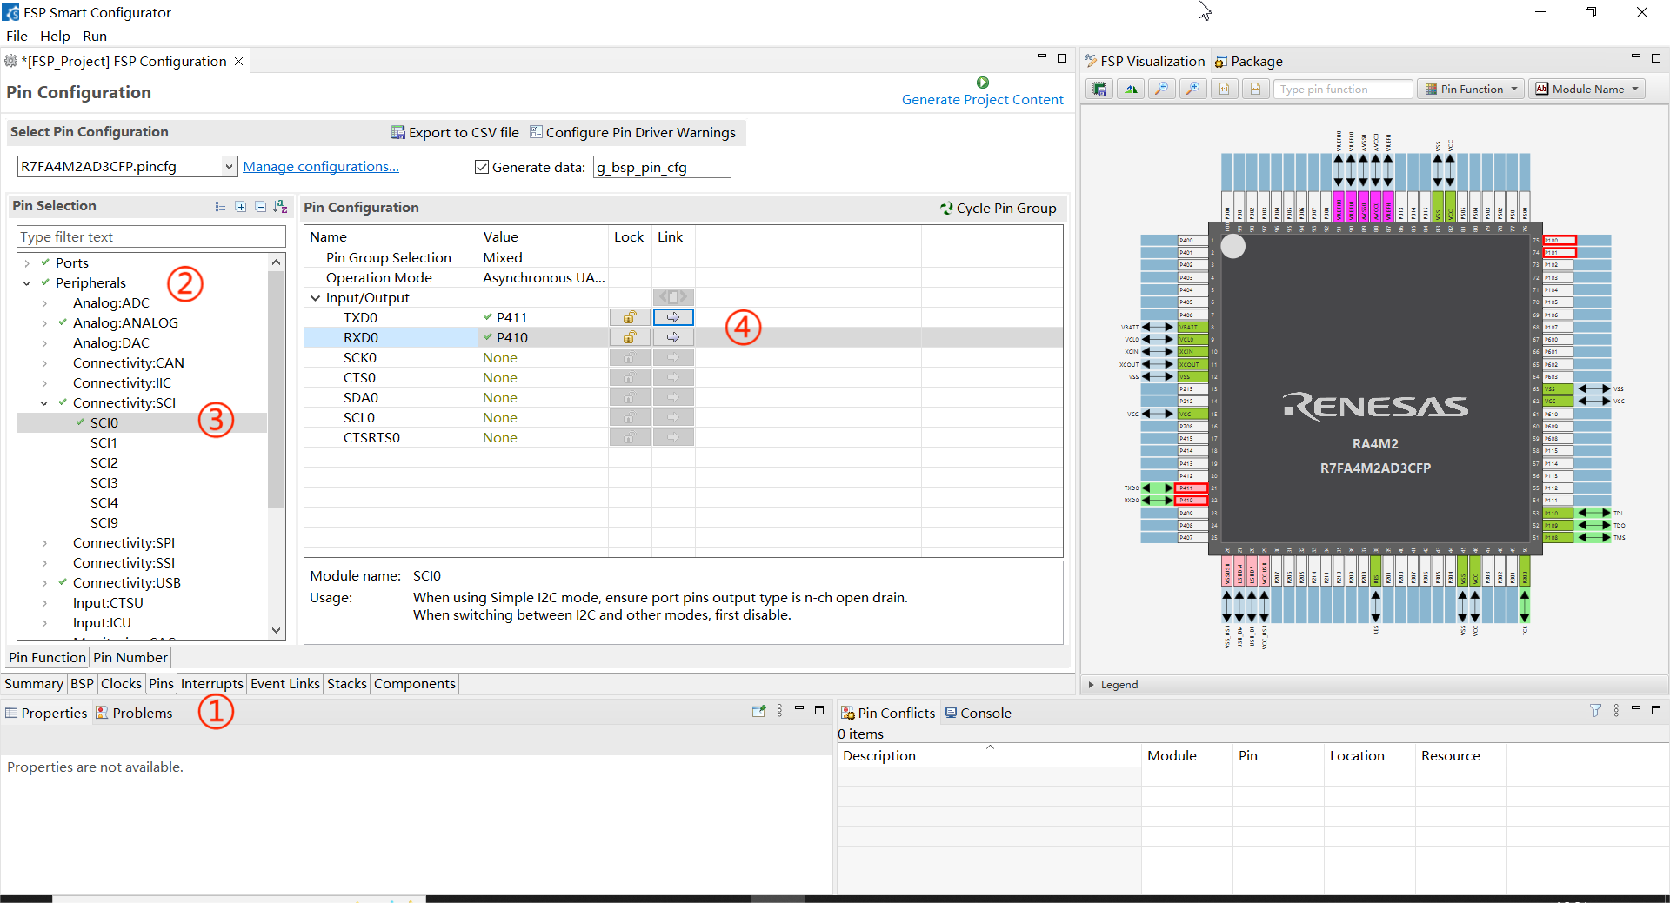Select SCI9 in the peripherals tree
The image size is (1670, 903).
point(104,523)
